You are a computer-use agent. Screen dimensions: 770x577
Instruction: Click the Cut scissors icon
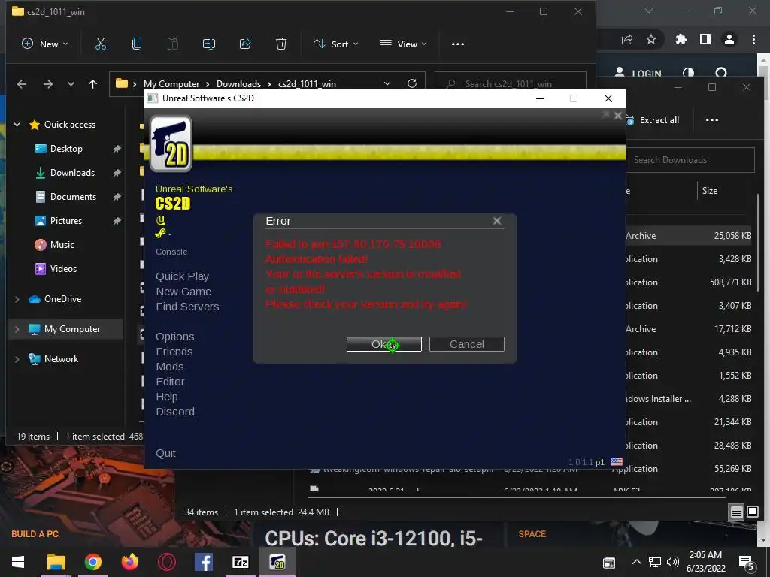click(100, 44)
